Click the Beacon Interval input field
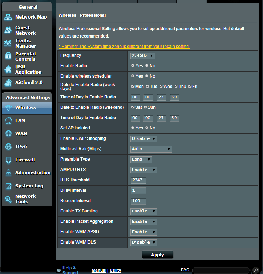Viewport: 263px width, 274px height. (x=138, y=201)
